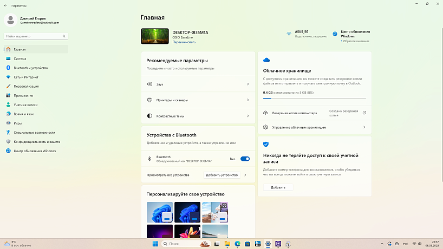The image size is (443, 249).
Task: Expand Управление облачным хранилищем
Action: click(x=314, y=127)
